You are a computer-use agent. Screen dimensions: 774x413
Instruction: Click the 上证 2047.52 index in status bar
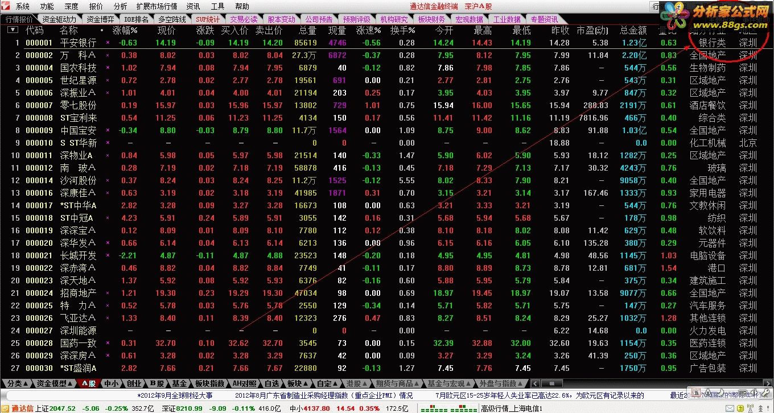pyautogui.click(x=55, y=408)
